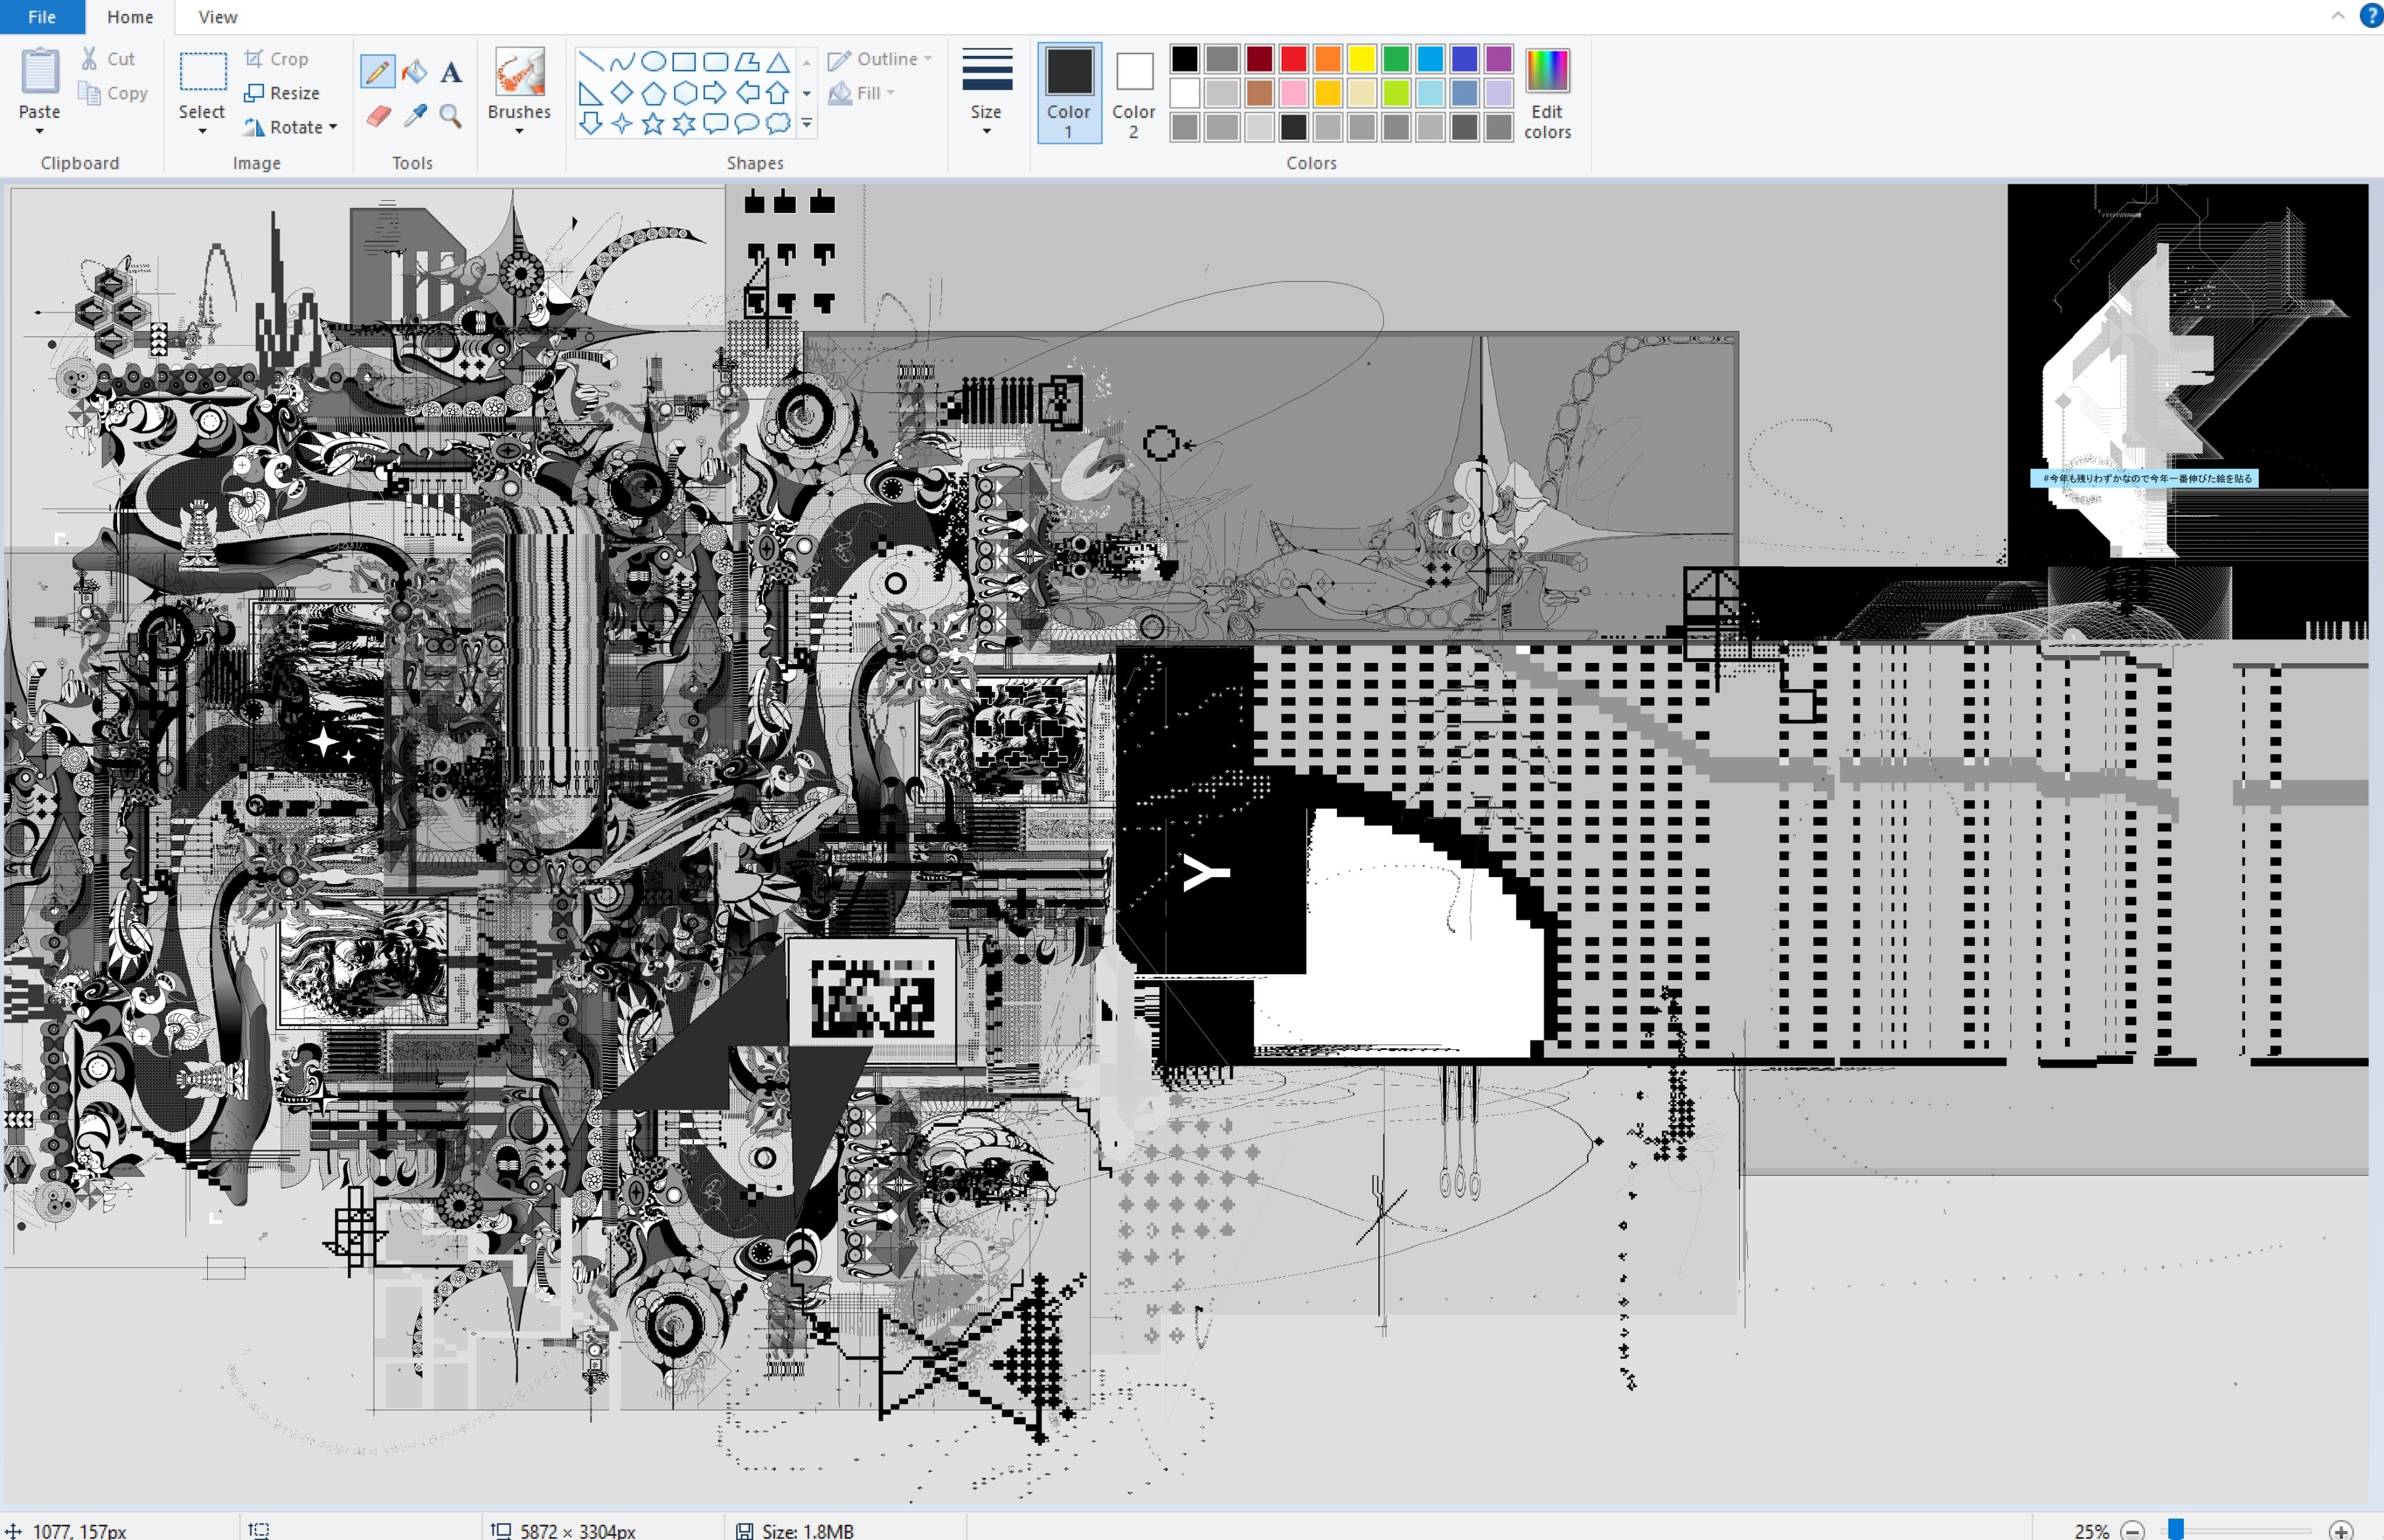
Task: Choose the oval shape
Action: [x=653, y=61]
